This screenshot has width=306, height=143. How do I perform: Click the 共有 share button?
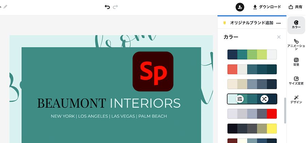point(295,7)
